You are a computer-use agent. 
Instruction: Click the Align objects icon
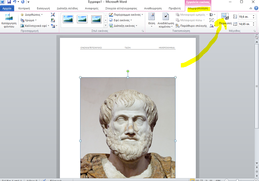tap(212, 15)
